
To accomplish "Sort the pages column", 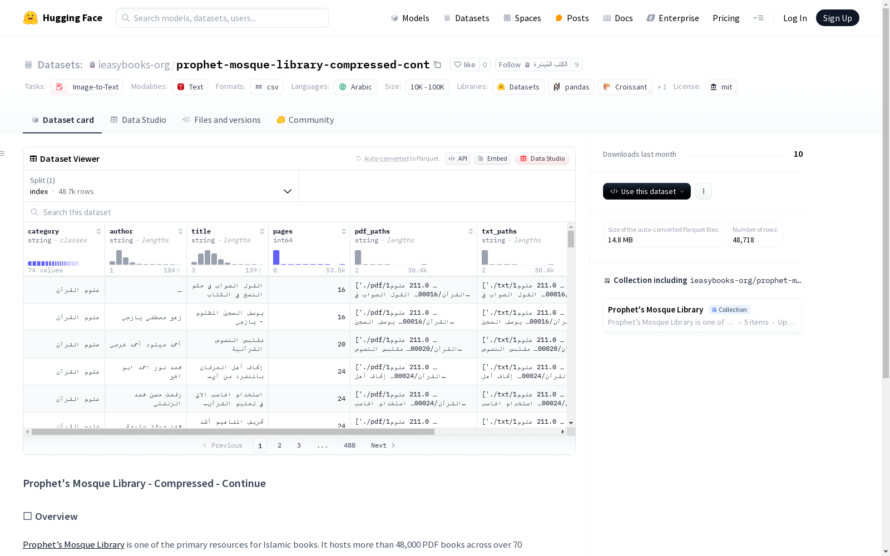I will click(344, 231).
